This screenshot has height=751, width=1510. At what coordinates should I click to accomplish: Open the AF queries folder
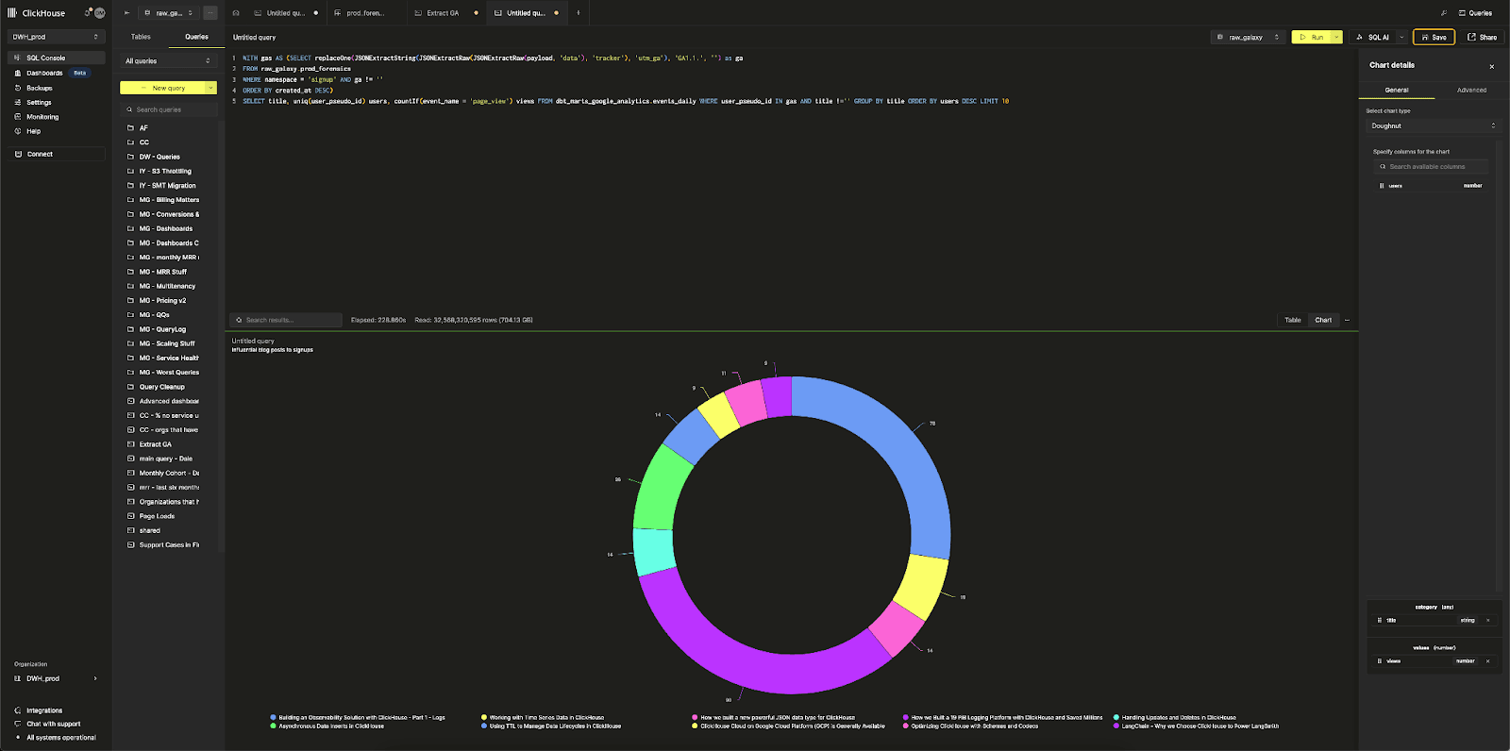(143, 128)
